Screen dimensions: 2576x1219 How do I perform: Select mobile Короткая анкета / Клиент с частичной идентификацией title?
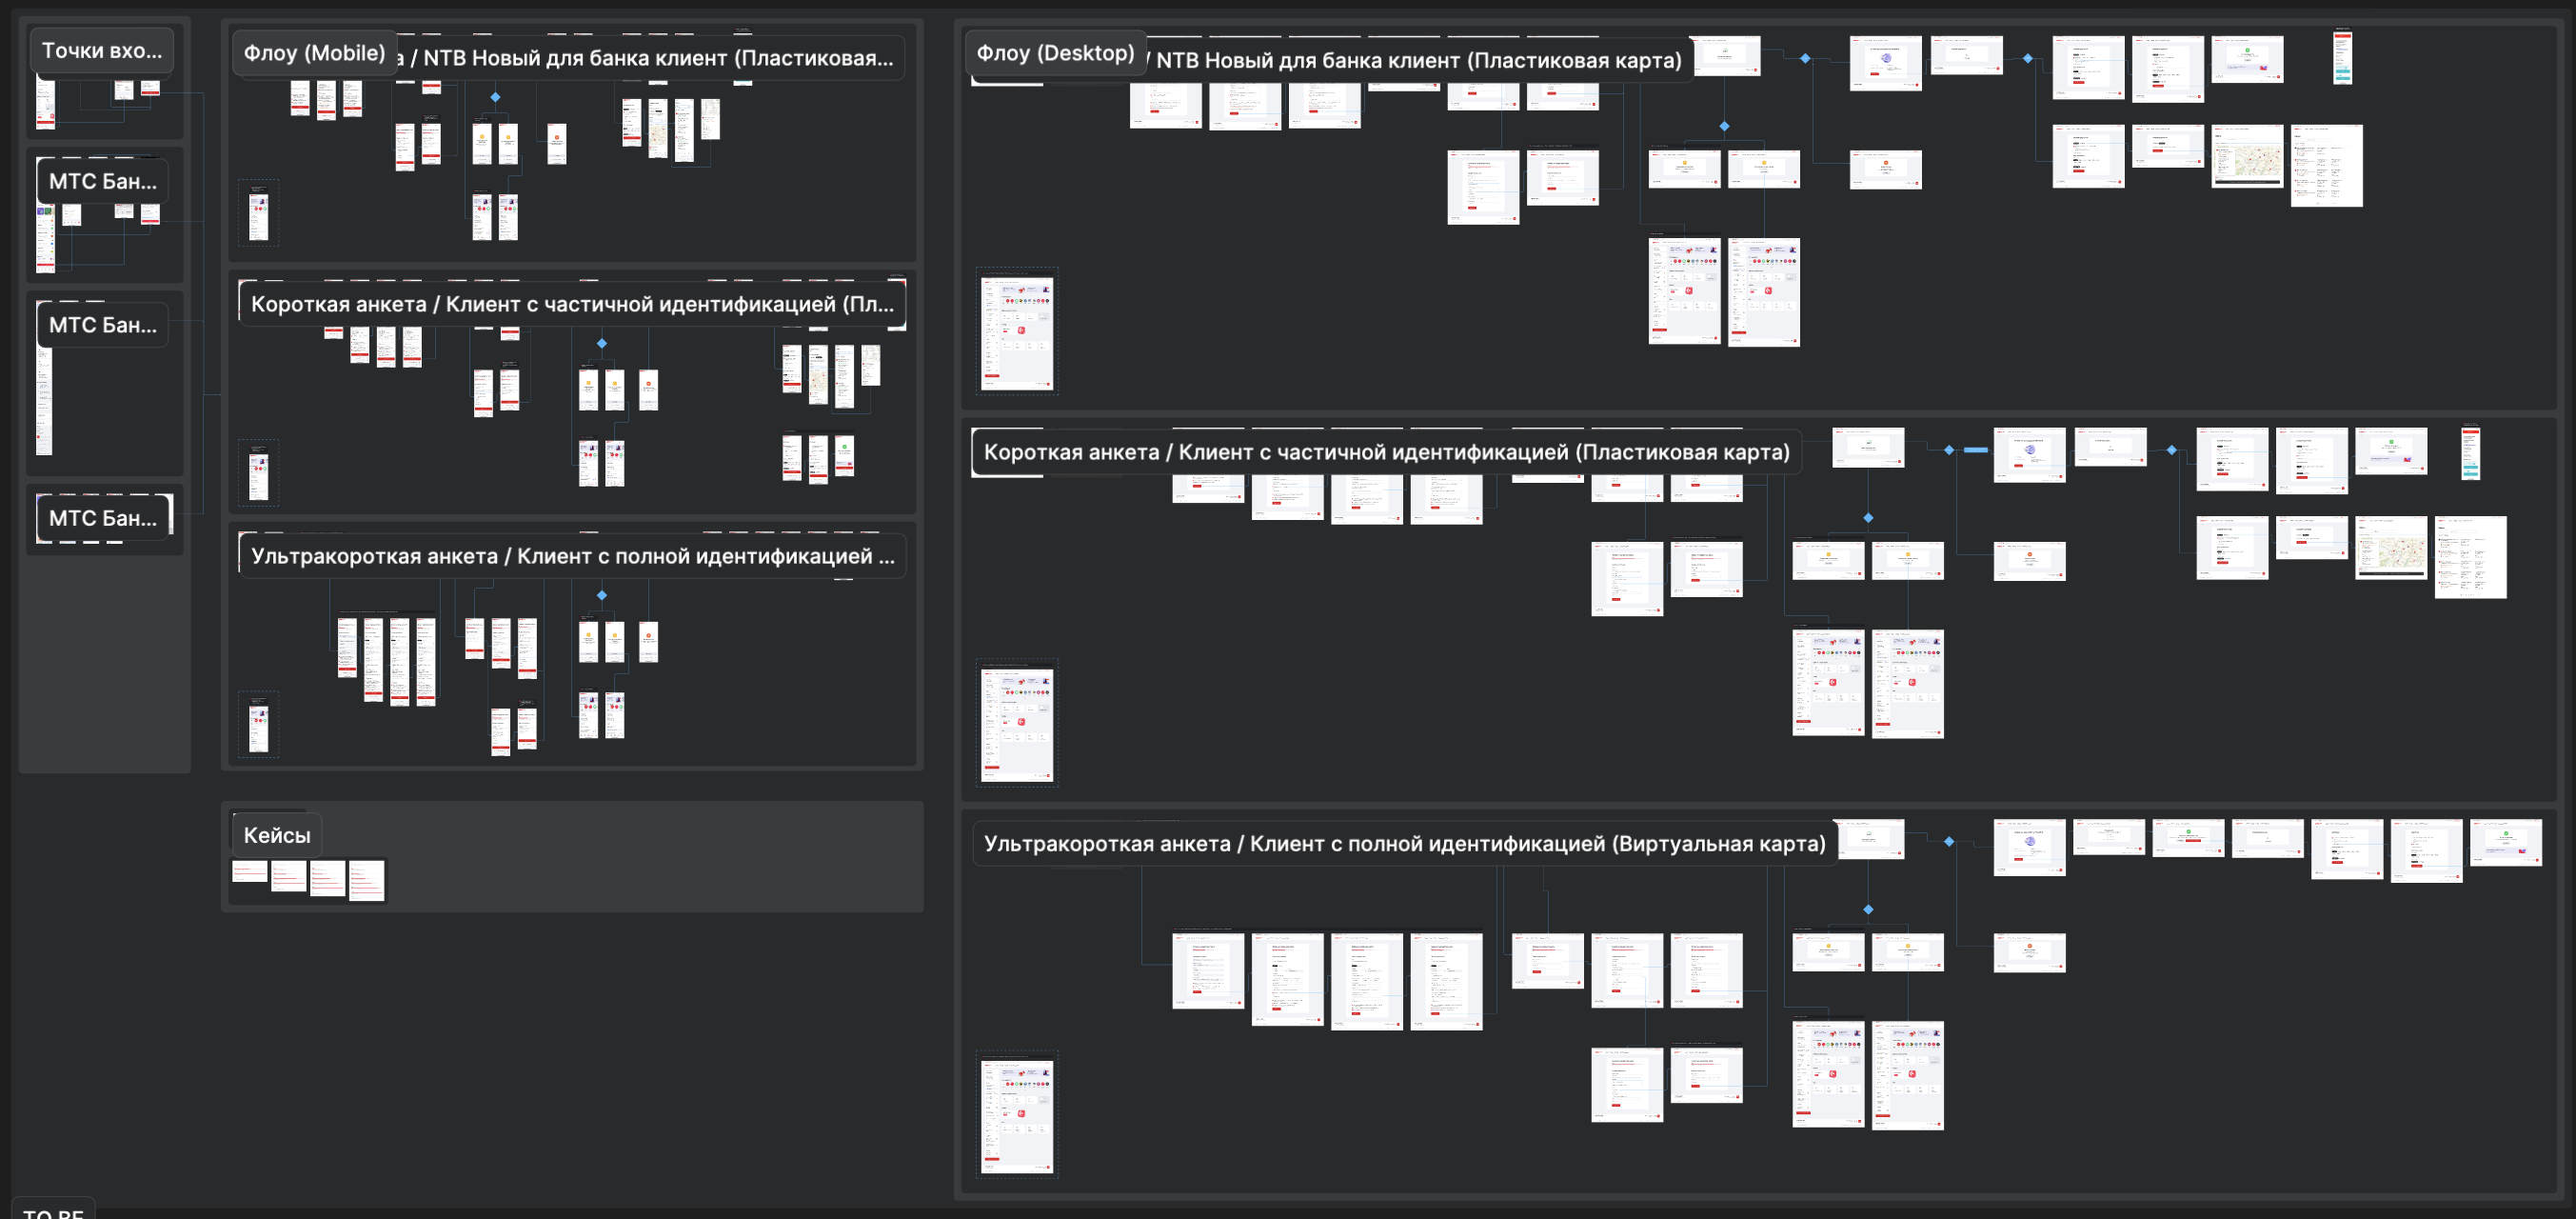(x=572, y=304)
